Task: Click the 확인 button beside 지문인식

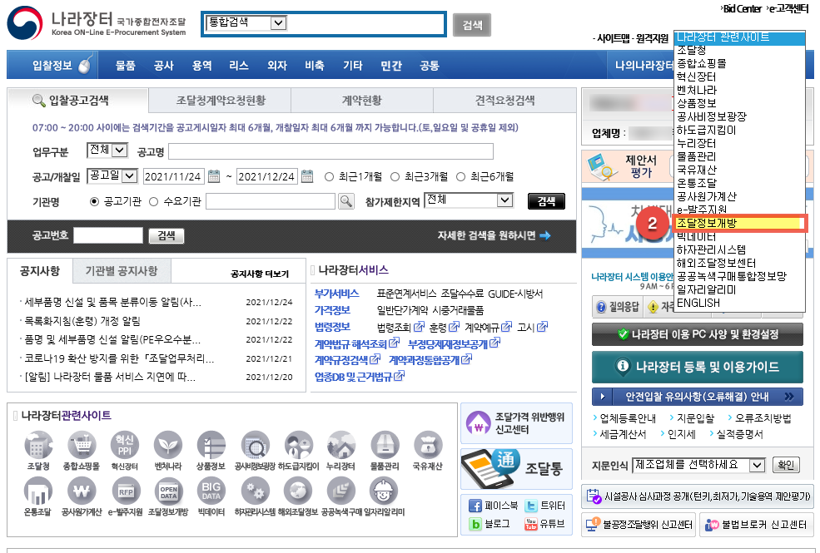Action: (x=786, y=465)
